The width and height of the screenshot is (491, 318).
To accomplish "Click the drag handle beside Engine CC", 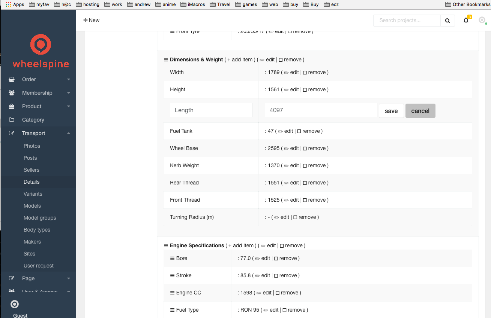I will tap(172, 293).
